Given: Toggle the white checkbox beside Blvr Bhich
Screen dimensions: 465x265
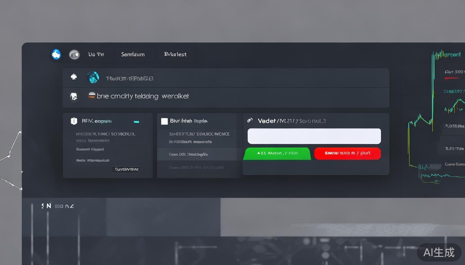Looking at the screenshot, I should coord(164,121).
